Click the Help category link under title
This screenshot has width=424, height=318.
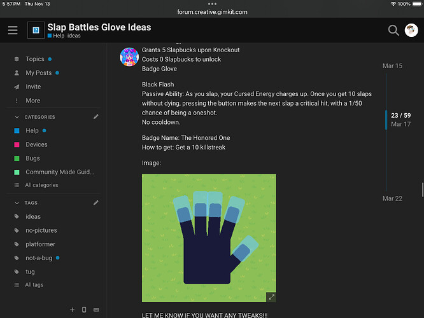57,36
